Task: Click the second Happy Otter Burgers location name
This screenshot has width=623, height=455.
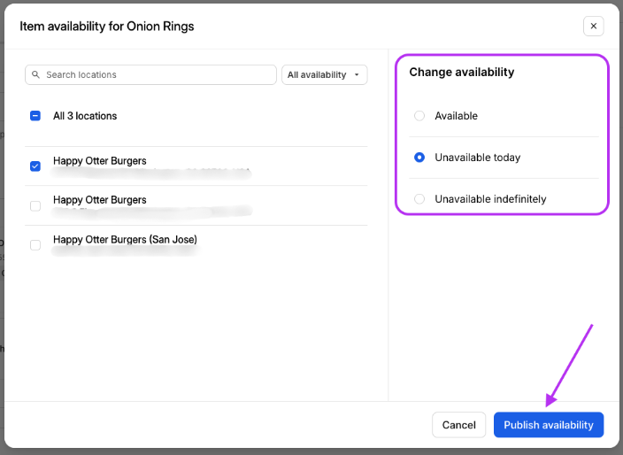Action: (100, 200)
